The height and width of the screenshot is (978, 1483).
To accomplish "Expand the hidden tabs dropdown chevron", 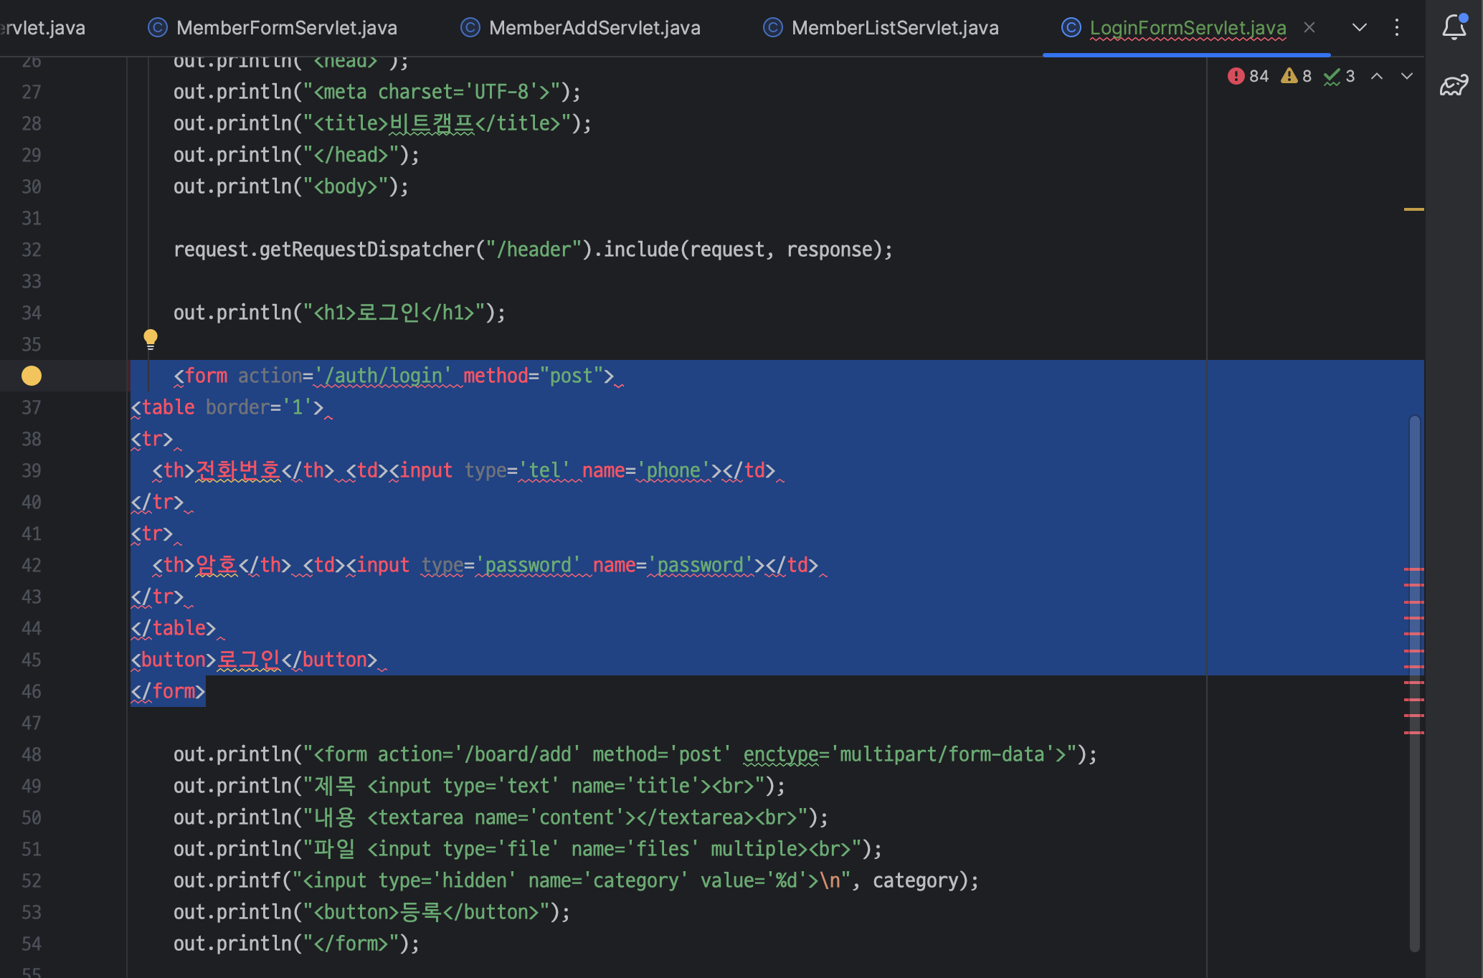I will coord(1359,27).
